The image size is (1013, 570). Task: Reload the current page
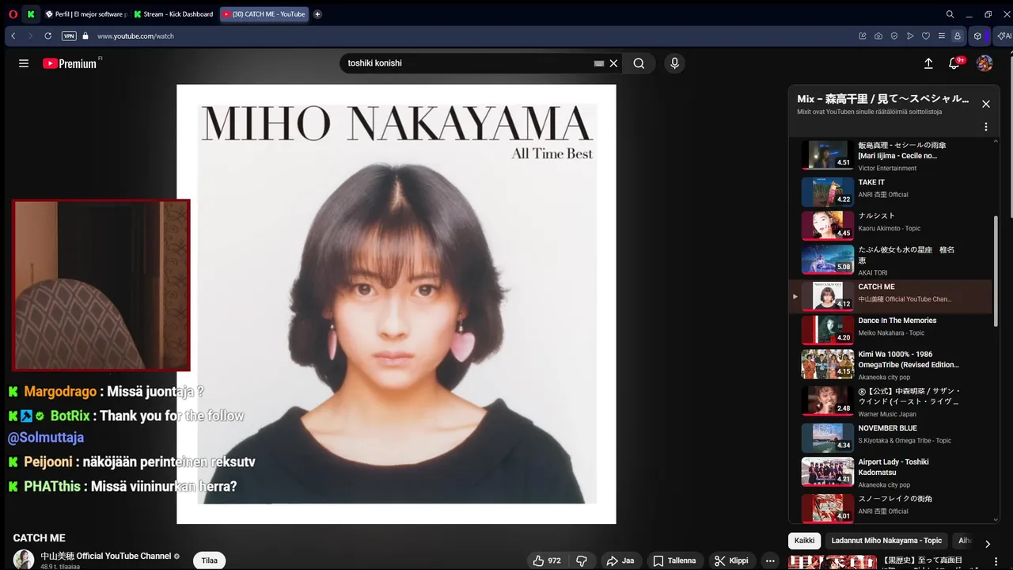coord(47,36)
